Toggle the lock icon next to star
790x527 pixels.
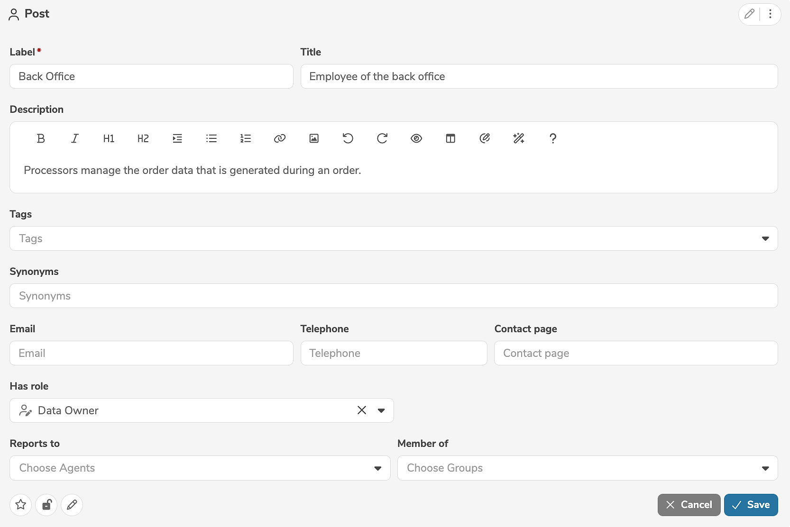[46, 505]
